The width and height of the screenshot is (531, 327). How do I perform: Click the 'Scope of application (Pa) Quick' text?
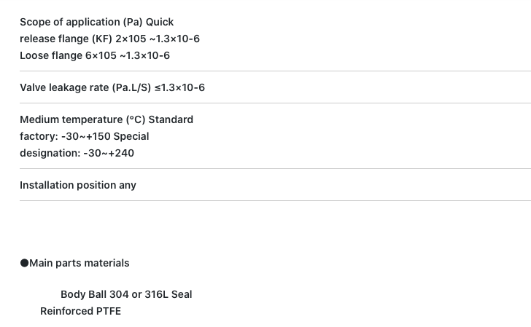96,22
